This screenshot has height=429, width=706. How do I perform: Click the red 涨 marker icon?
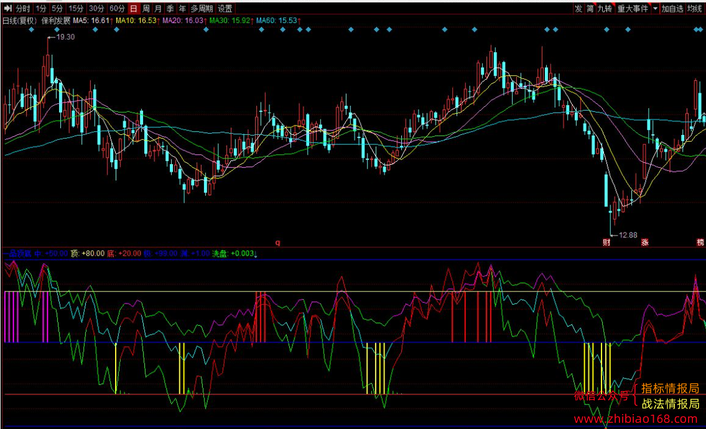(645, 242)
